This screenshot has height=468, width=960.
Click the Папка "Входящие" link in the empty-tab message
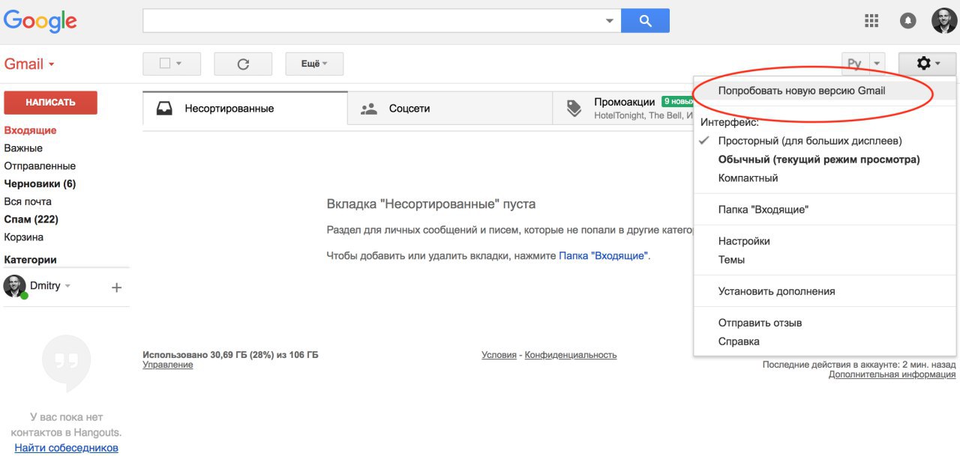coord(603,255)
